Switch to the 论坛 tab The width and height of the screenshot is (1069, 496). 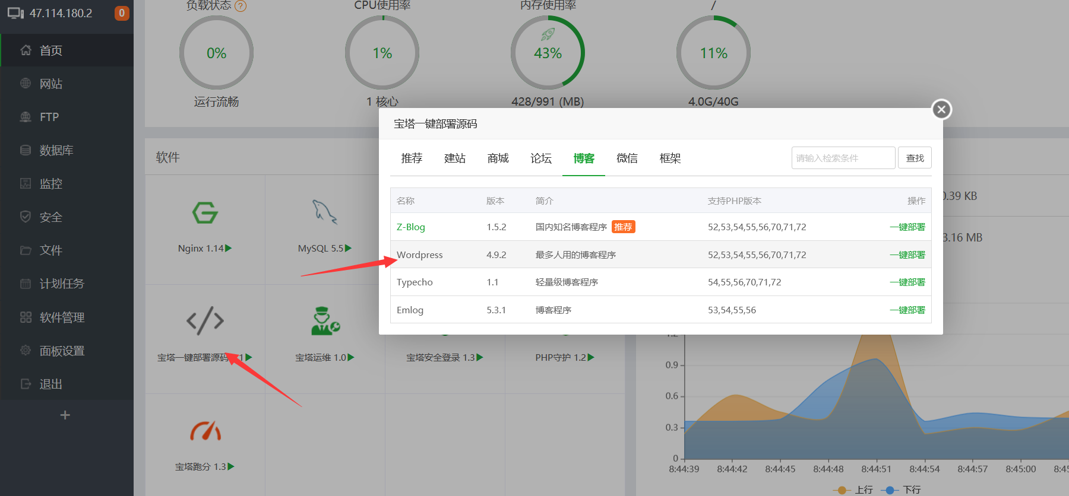coord(541,158)
